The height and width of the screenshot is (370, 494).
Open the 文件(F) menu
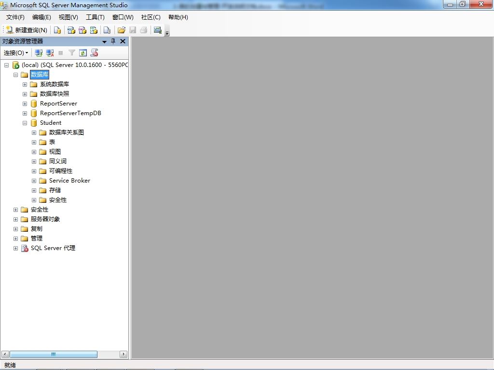click(x=15, y=17)
